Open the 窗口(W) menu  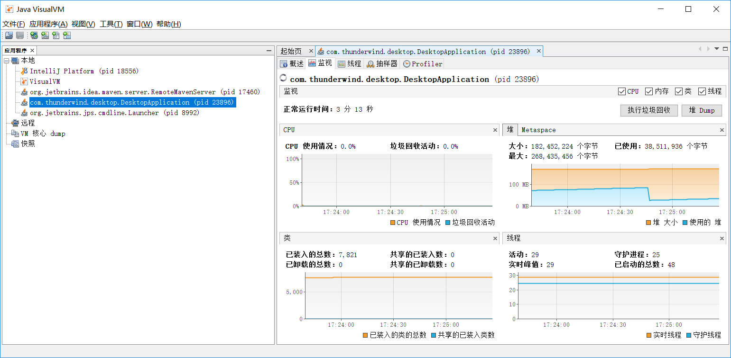pos(139,24)
